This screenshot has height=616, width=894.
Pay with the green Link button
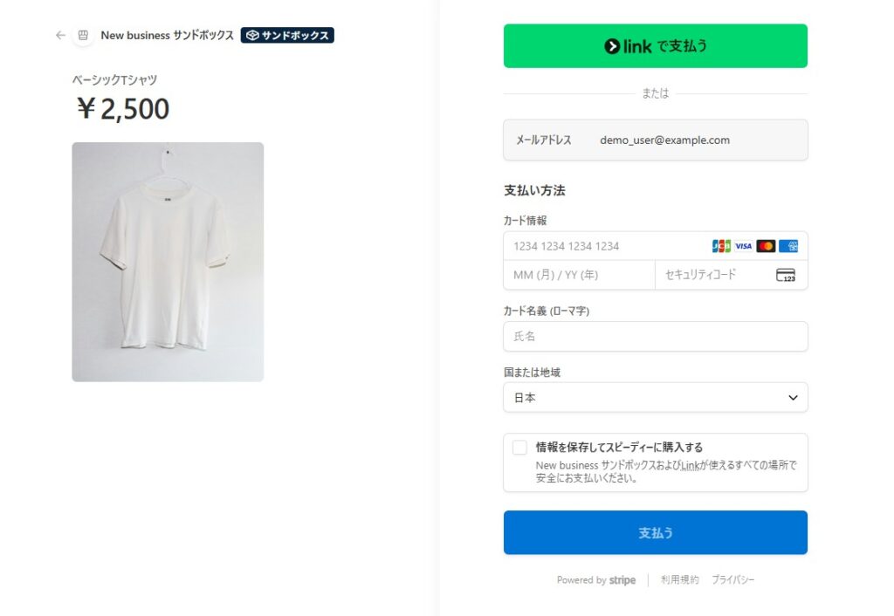click(x=655, y=46)
